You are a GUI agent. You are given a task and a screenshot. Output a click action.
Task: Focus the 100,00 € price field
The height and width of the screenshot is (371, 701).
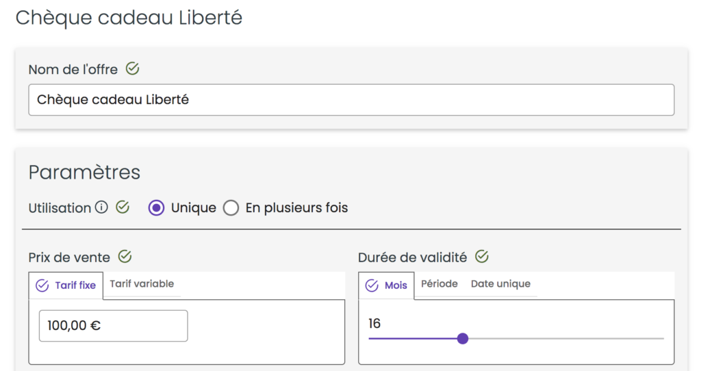[114, 326]
